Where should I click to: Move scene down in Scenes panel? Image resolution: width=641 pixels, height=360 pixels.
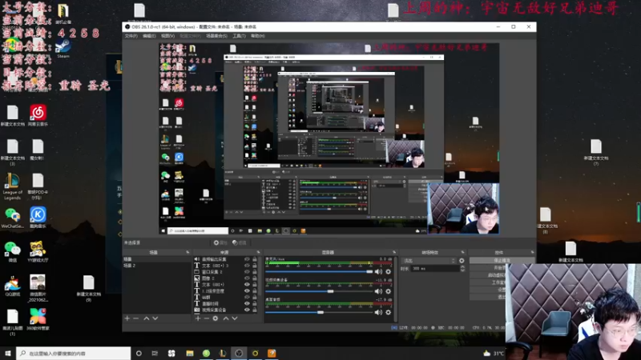coord(155,318)
